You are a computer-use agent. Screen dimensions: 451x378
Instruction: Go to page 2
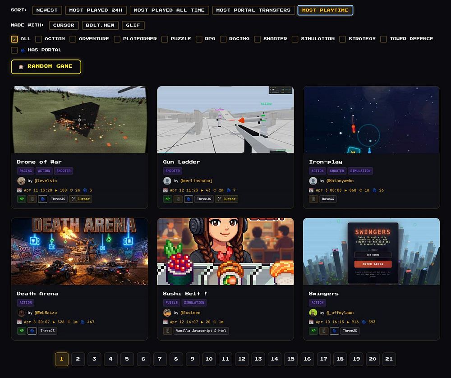(x=78, y=359)
